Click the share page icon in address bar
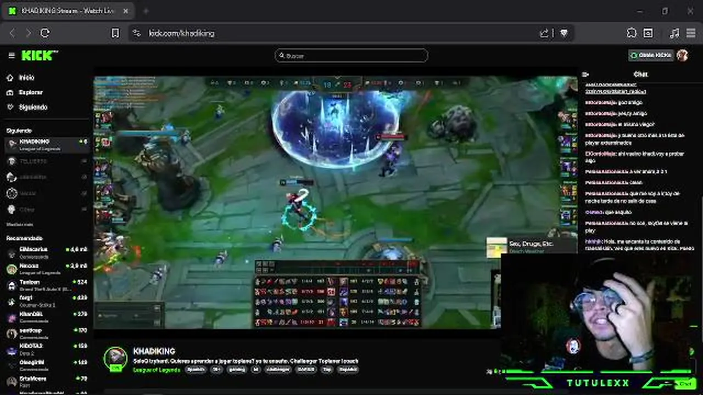 (x=545, y=33)
